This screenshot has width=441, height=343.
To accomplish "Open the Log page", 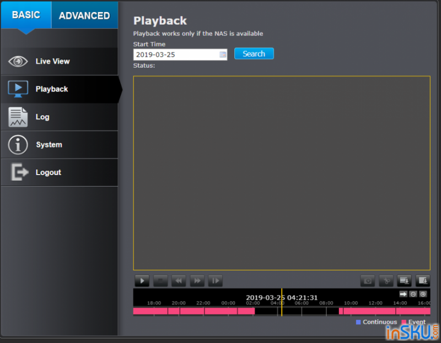I will coord(60,117).
